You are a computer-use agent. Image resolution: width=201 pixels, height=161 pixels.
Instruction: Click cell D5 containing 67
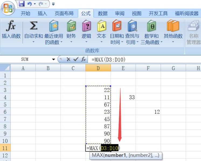pos(98,105)
